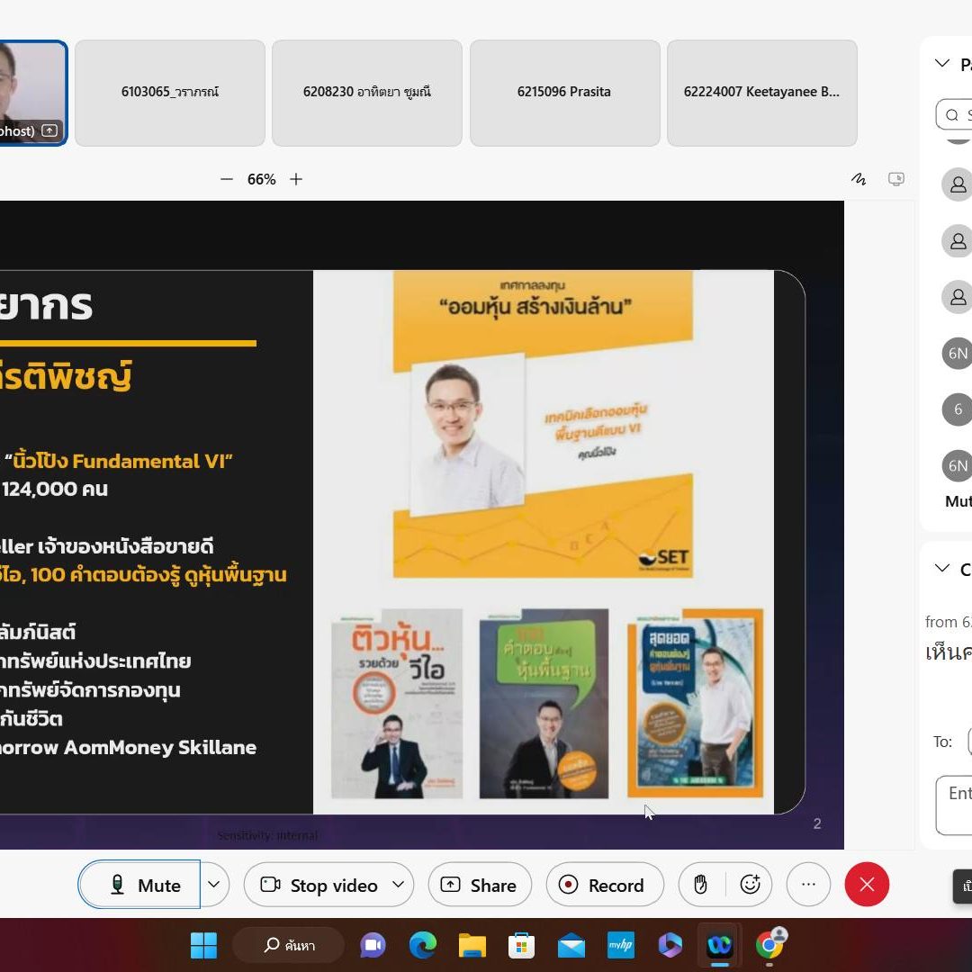Start recording with the Record button
This screenshot has height=972, width=972.
coord(605,885)
